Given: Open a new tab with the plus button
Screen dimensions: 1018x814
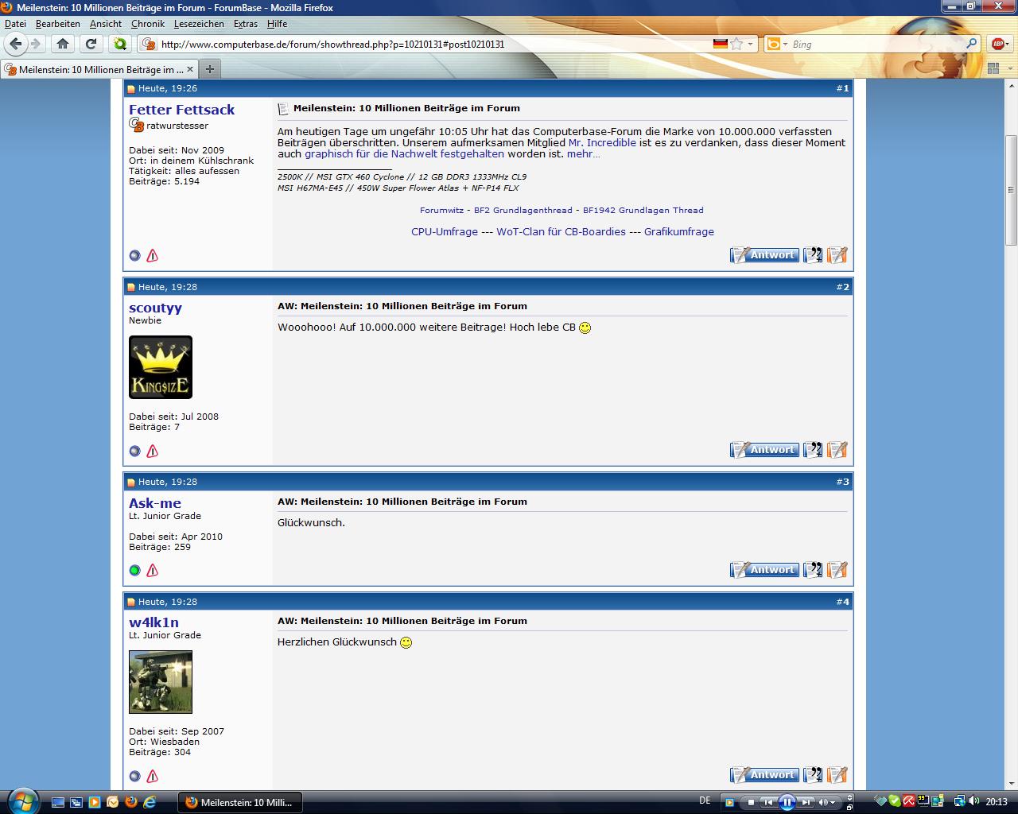Looking at the screenshot, I should [210, 69].
